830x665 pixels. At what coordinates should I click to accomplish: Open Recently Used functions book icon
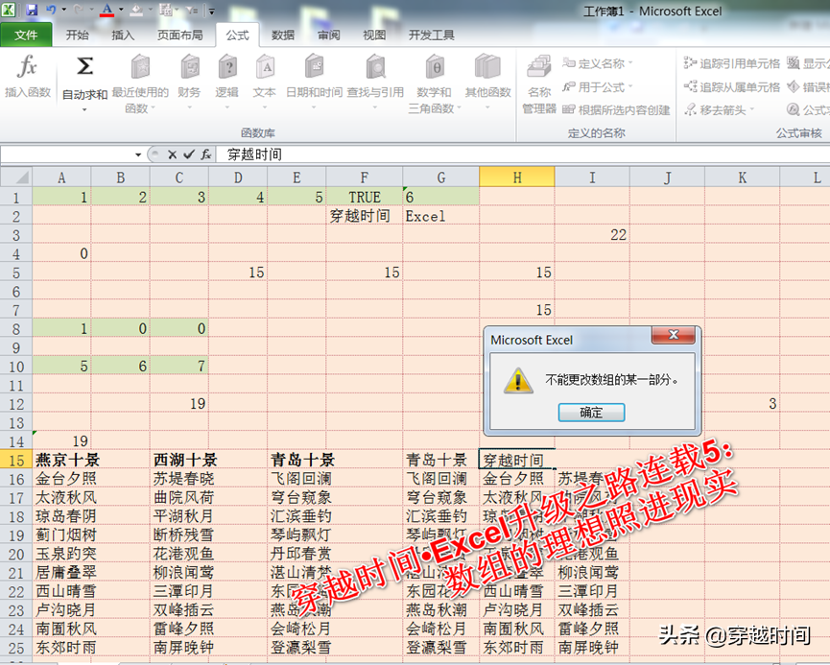point(140,67)
